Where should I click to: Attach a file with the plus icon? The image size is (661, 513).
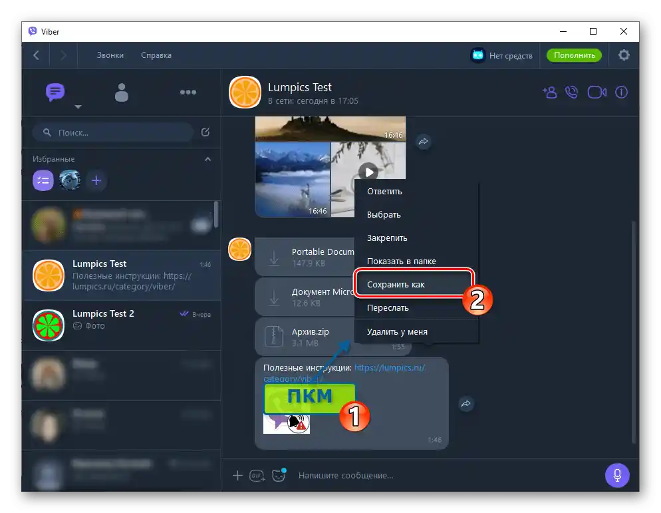click(237, 475)
